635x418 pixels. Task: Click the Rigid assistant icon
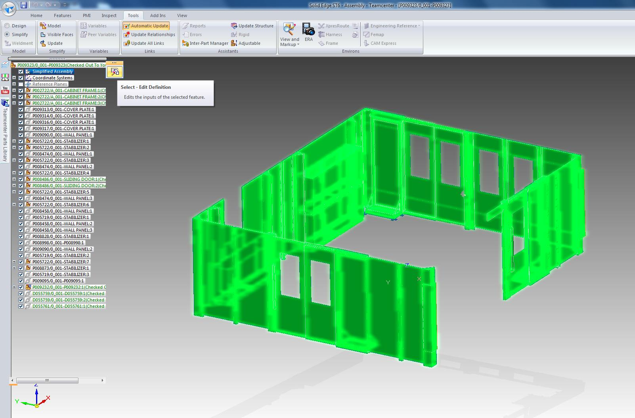pyautogui.click(x=234, y=35)
